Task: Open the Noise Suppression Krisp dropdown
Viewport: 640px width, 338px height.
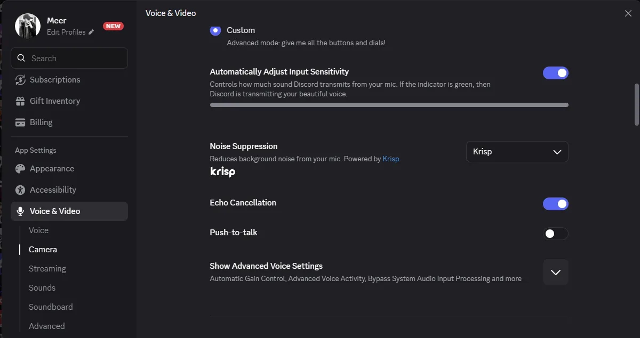Action: [517, 152]
